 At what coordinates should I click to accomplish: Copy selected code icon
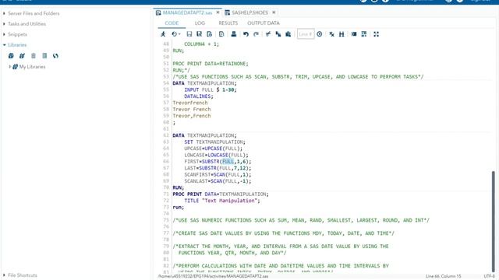[278, 34]
